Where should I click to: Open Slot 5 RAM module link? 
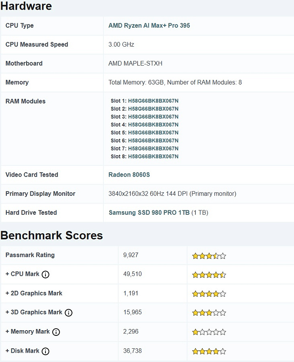[153, 132]
